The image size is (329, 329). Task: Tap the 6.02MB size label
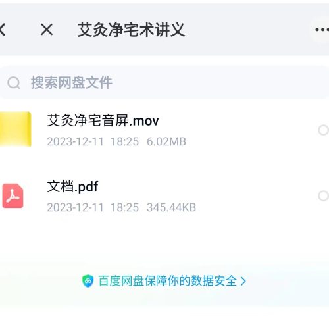166,141
